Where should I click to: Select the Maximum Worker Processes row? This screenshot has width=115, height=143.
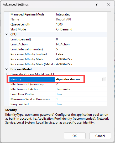tap(58, 99)
